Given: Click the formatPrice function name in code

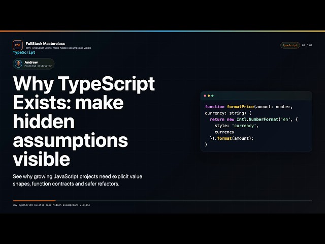Looking at the screenshot, I should [x=240, y=107].
